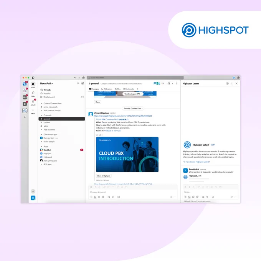The width and height of the screenshot is (261, 261).
Task: Click the compose new message icon
Action: tap(83, 83)
